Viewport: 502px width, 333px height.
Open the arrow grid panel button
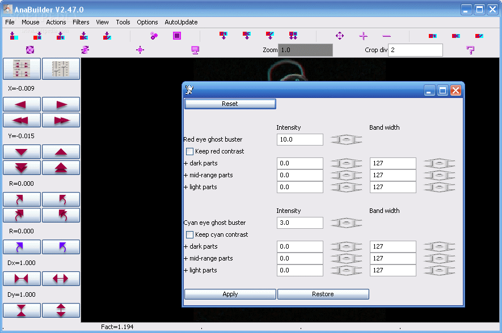[22, 69]
